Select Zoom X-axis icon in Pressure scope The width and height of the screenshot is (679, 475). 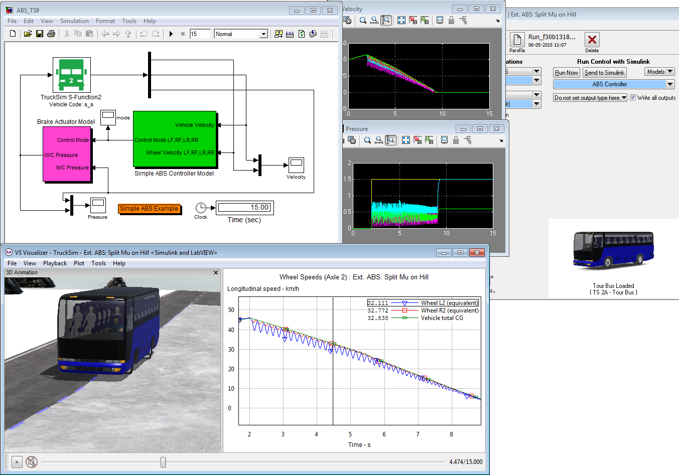(379, 140)
